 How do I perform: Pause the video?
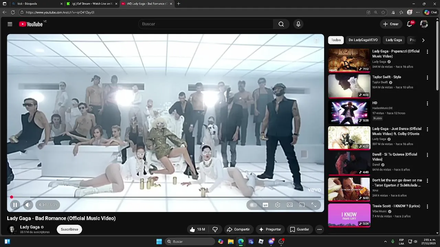tap(15, 205)
